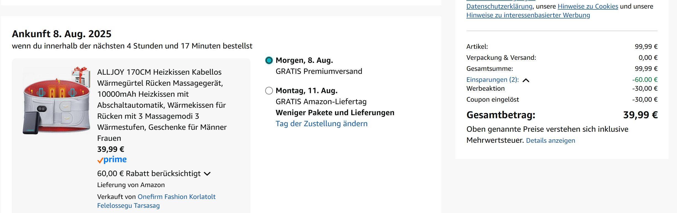Click the Coupon eingelöst row label
Viewport: 677px width, 213px height.
(492, 99)
